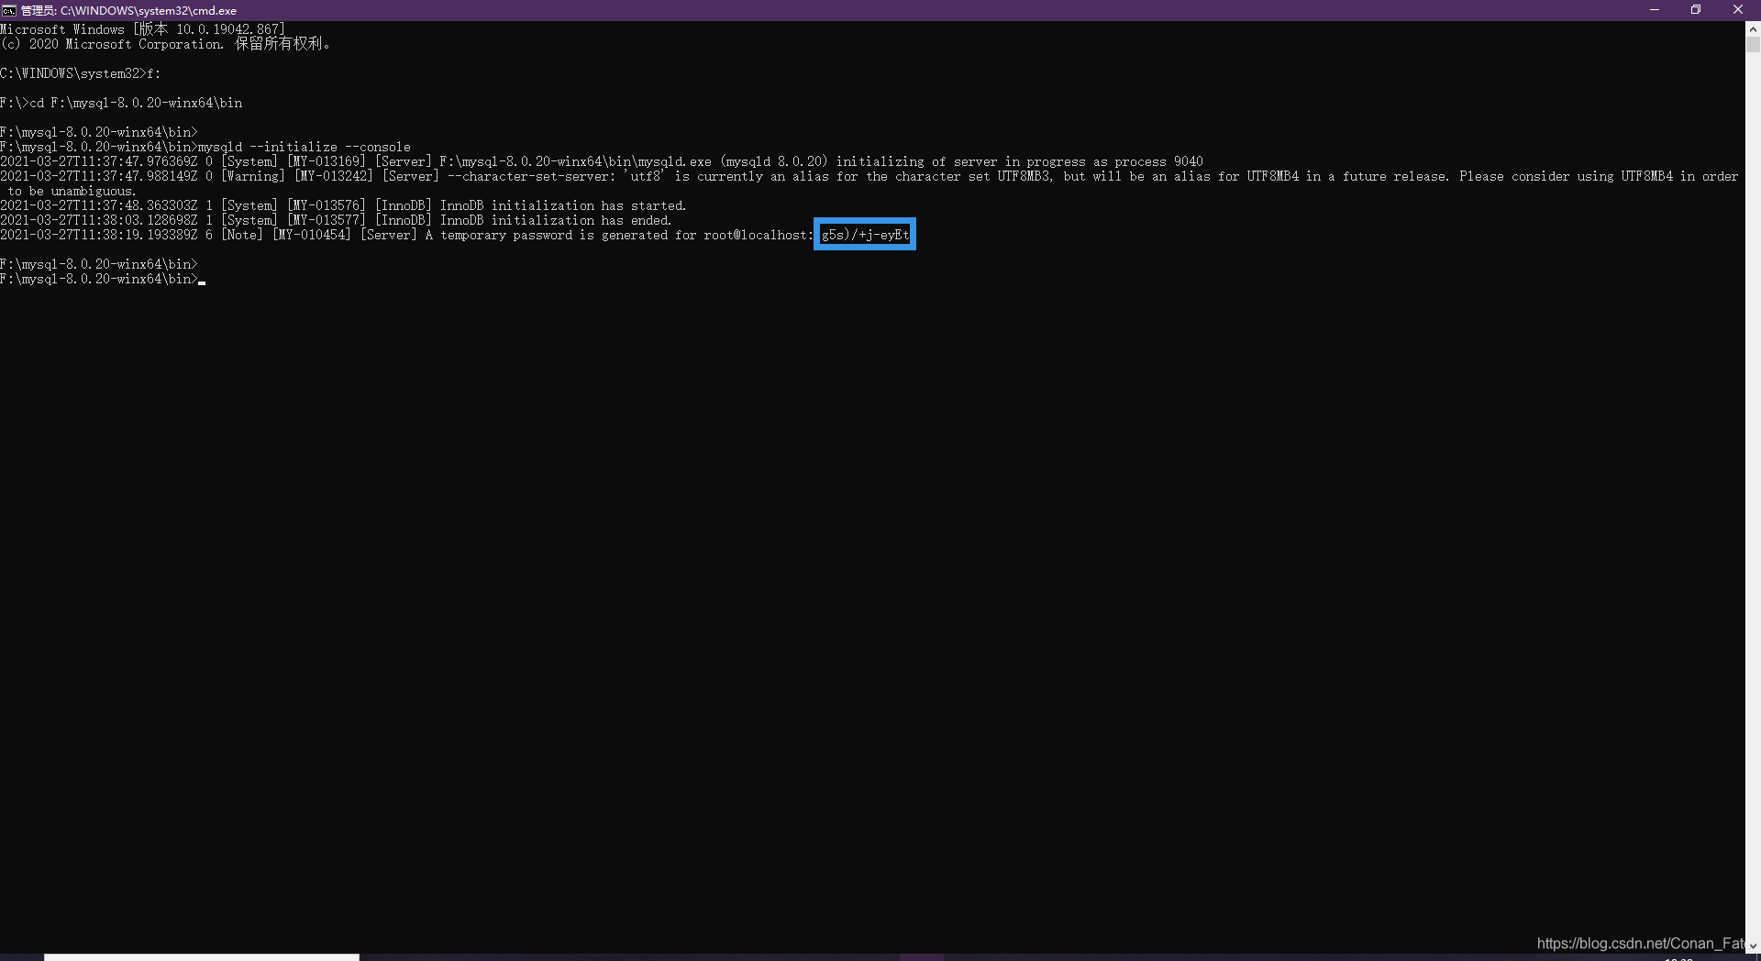Restore down the cmd window
This screenshot has width=1761, height=961.
(1696, 10)
